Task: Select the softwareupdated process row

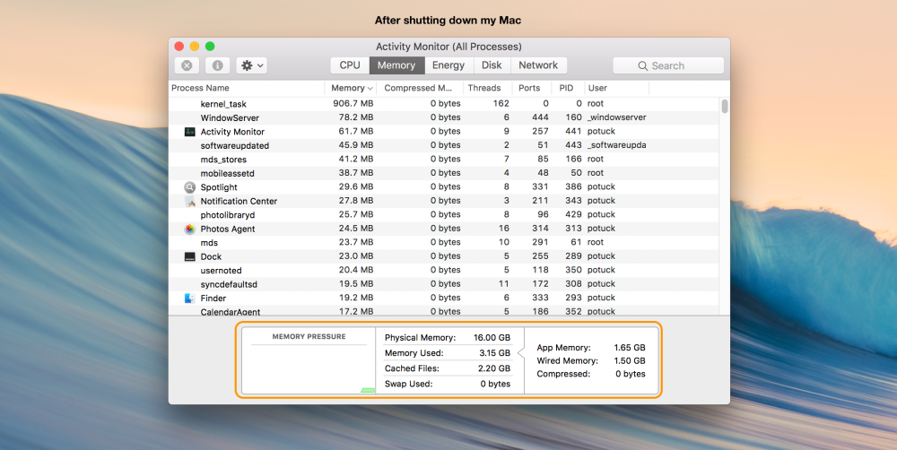Action: (x=444, y=145)
